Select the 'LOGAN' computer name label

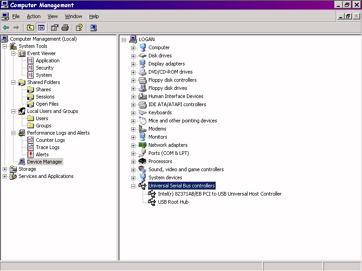tap(147, 39)
